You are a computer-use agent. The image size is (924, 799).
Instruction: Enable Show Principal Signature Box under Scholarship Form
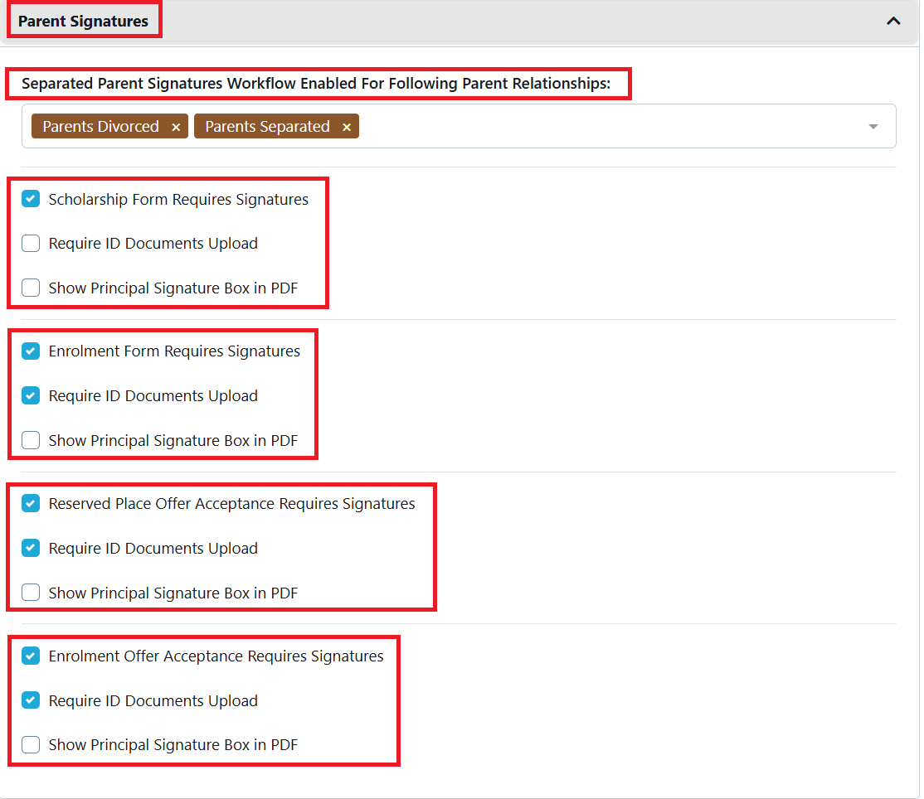coord(31,288)
